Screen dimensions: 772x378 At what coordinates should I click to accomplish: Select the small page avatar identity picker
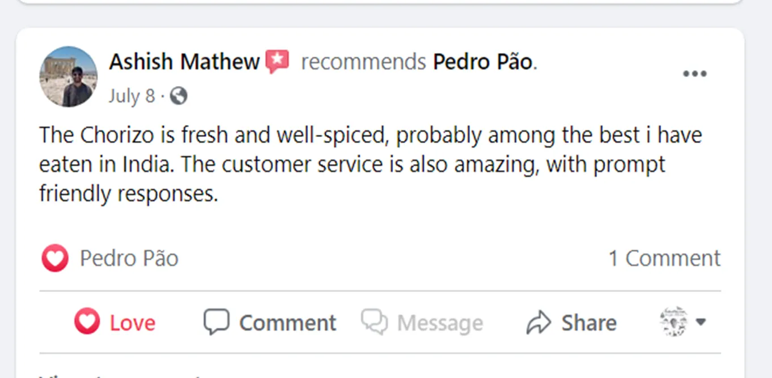674,321
